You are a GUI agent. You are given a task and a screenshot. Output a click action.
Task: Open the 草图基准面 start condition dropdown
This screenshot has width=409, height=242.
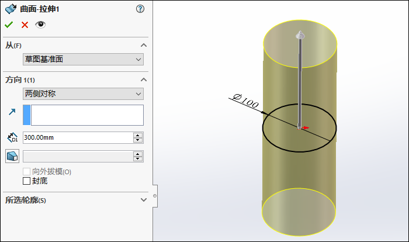pos(83,59)
